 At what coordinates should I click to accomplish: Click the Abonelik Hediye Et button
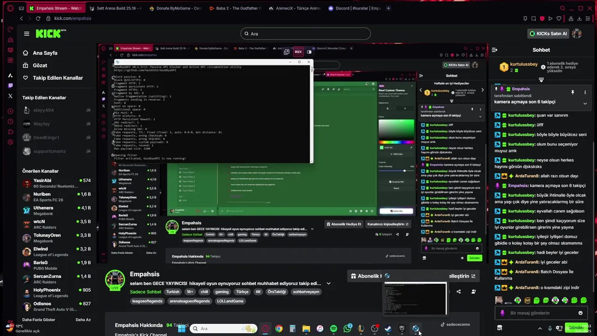click(366, 276)
